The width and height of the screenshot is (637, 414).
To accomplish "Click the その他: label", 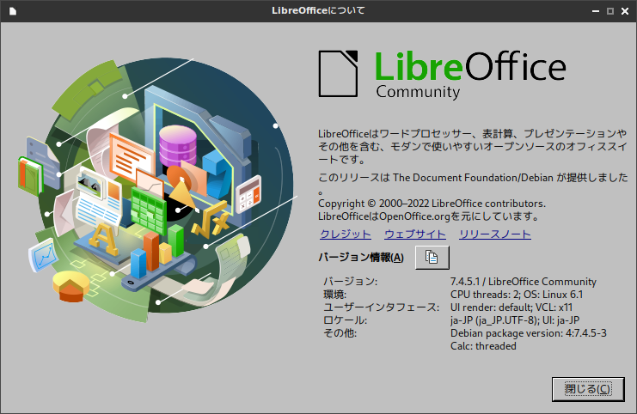I will click(340, 333).
